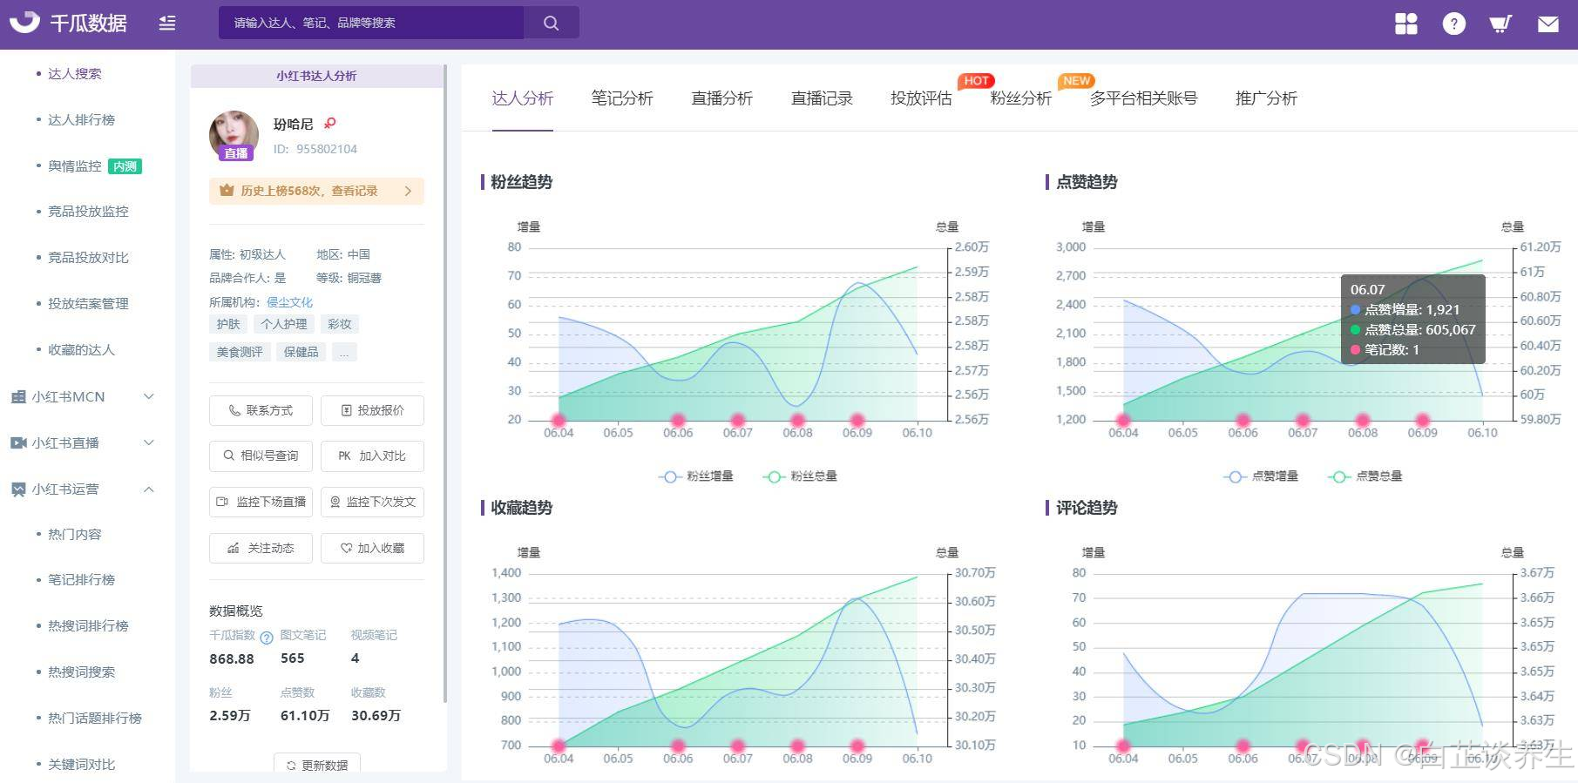Image resolution: width=1578 pixels, height=783 pixels.
Task: Click the 小红书MCN building icon
Action: pyautogui.click(x=18, y=397)
